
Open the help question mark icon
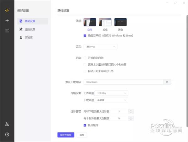(x=7, y=134)
